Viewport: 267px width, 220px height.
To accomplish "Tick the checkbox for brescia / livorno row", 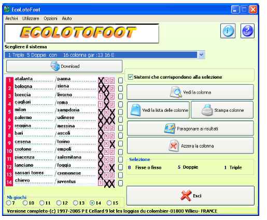I will 120,96.
